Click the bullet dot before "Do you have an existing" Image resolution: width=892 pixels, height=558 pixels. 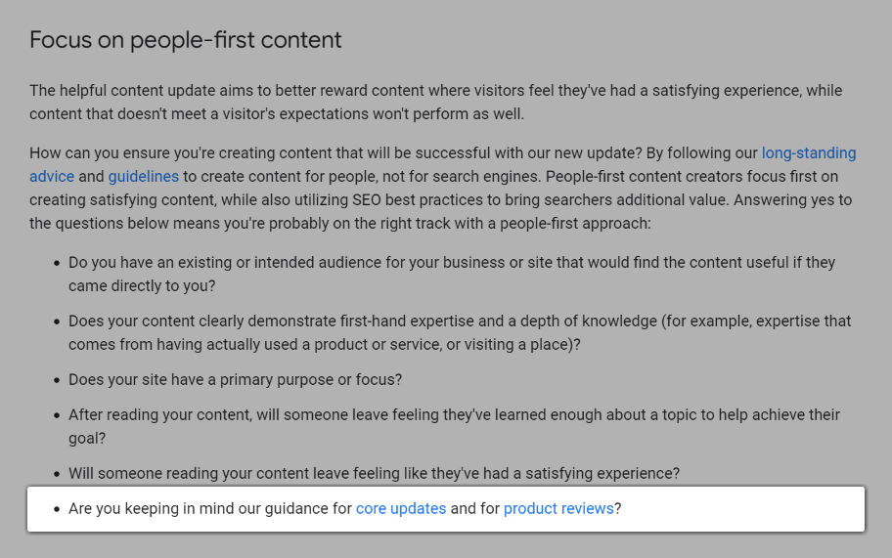coord(54,264)
